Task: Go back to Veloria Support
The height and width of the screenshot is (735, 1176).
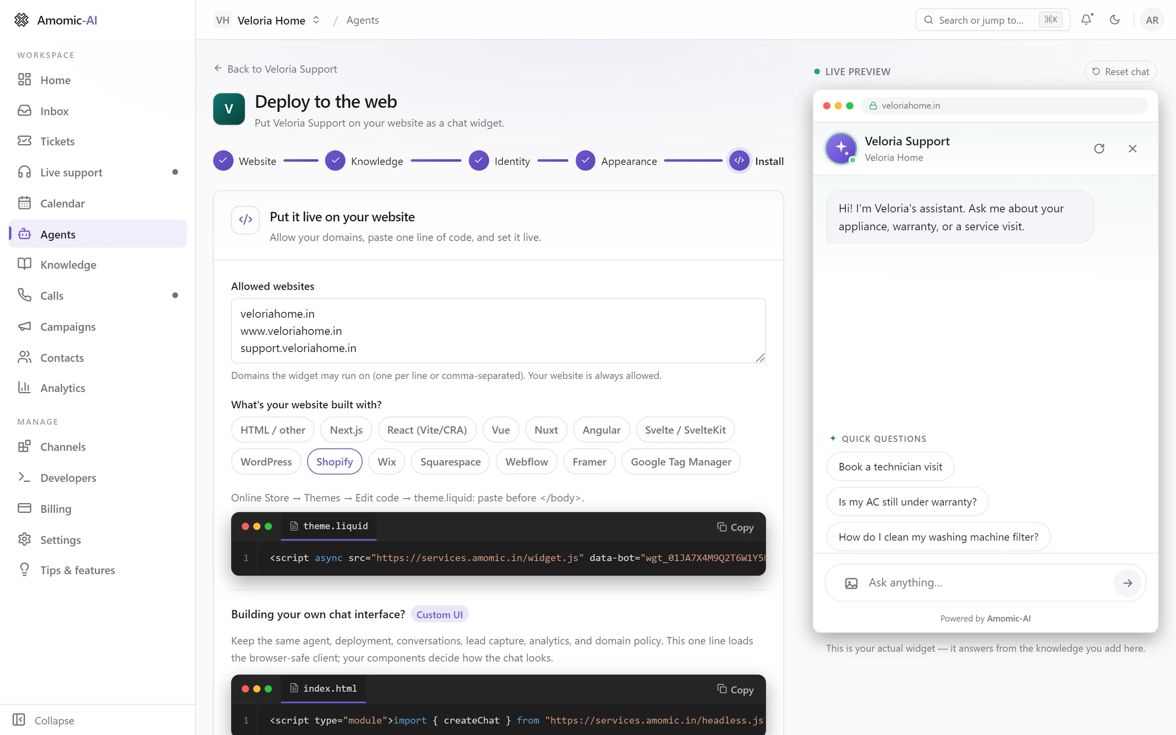Action: tap(275, 69)
